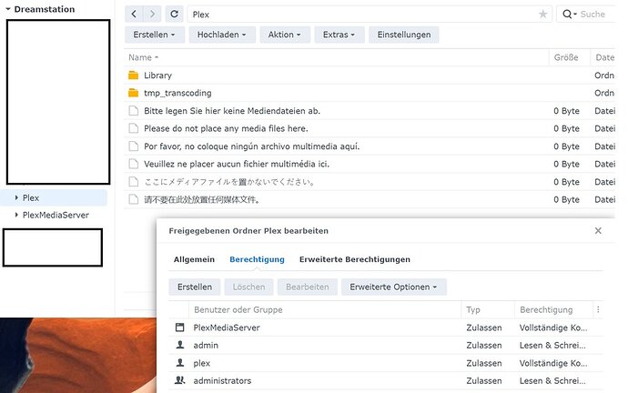Refresh the Plex folder listing
The image size is (628, 393).
click(174, 14)
